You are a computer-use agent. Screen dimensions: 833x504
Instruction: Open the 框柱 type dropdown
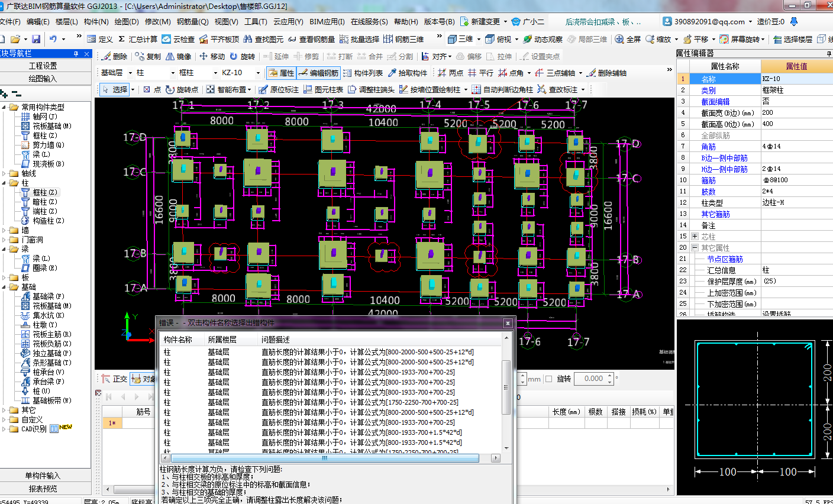coord(215,73)
